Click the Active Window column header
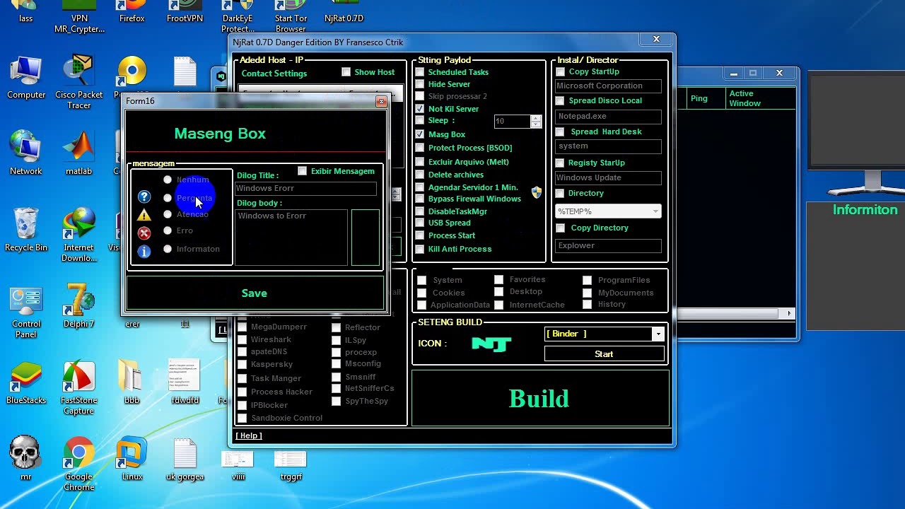This screenshot has width=905, height=509. pyautogui.click(x=745, y=98)
